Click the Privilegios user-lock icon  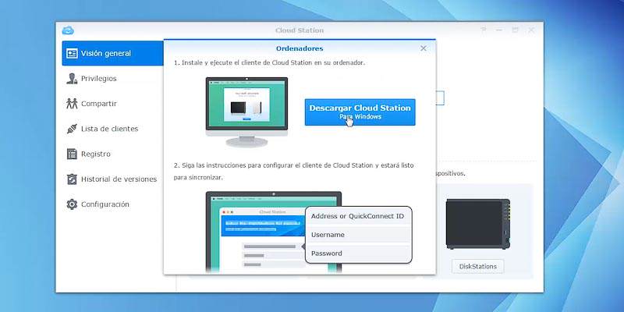tap(72, 79)
